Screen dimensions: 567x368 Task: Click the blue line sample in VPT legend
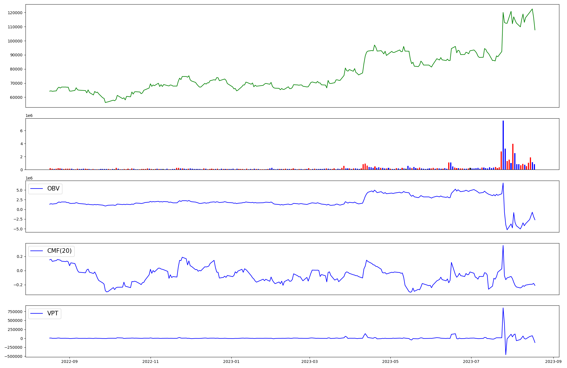click(x=37, y=313)
